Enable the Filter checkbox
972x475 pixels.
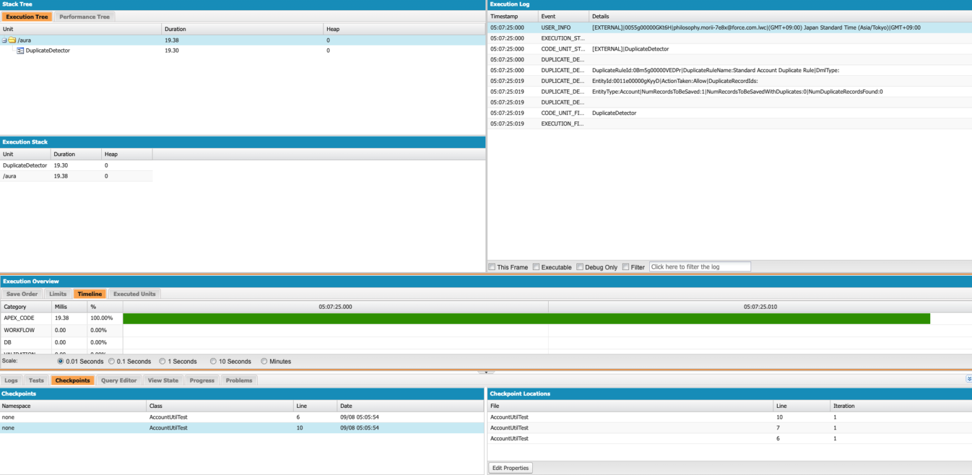tap(625, 266)
